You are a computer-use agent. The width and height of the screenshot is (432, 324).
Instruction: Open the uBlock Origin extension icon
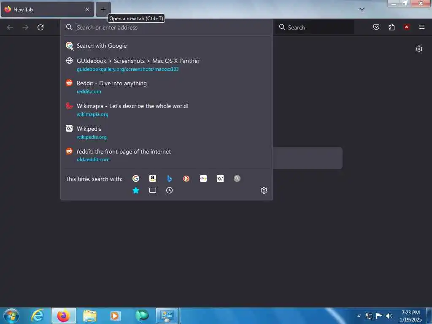pyautogui.click(x=407, y=27)
